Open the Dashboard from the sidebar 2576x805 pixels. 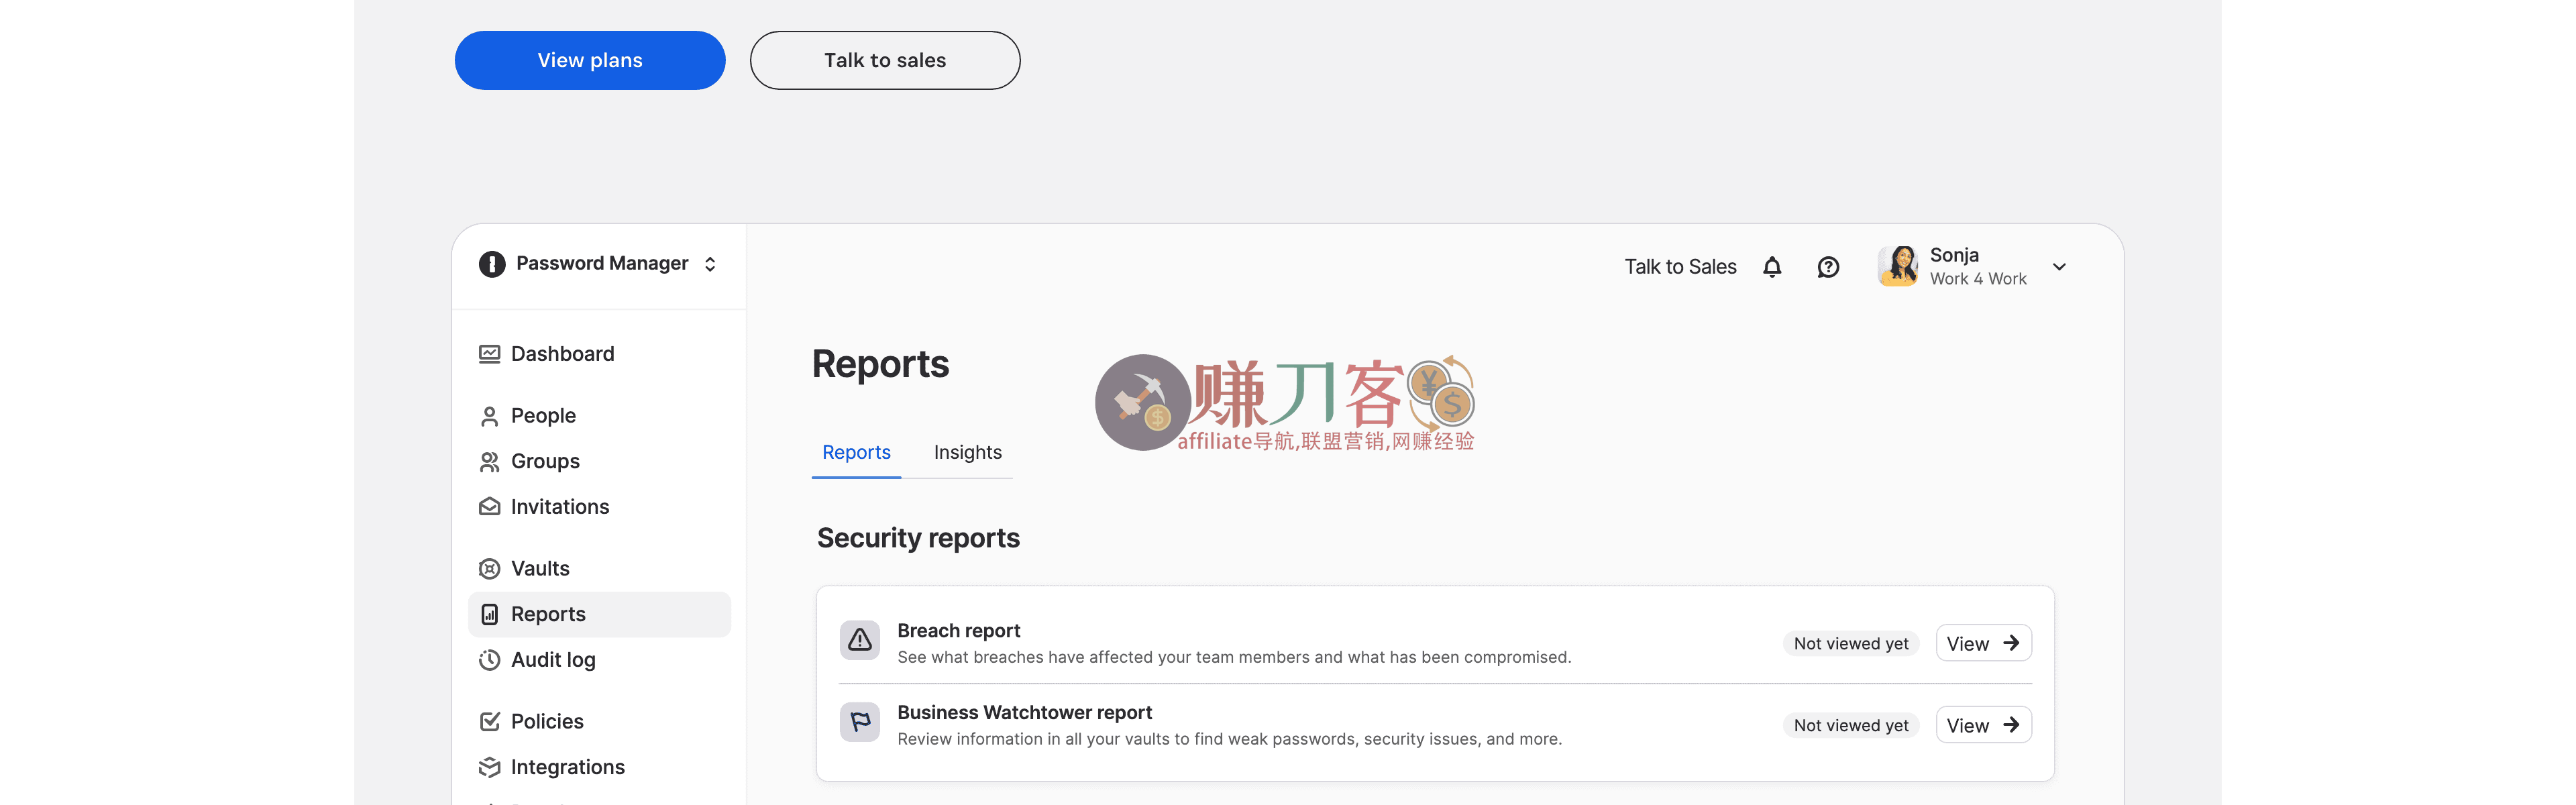pos(489,353)
